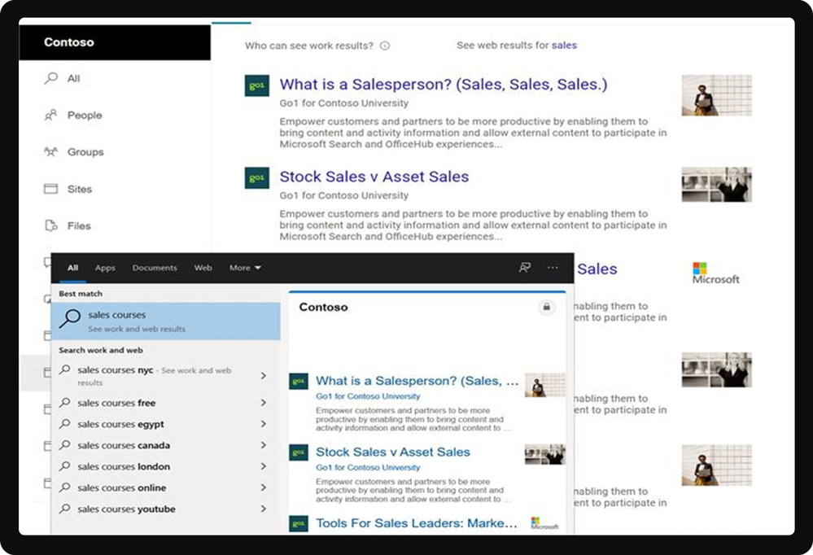
Task: Switch to All tab in Windows search panel
Action: click(x=72, y=268)
